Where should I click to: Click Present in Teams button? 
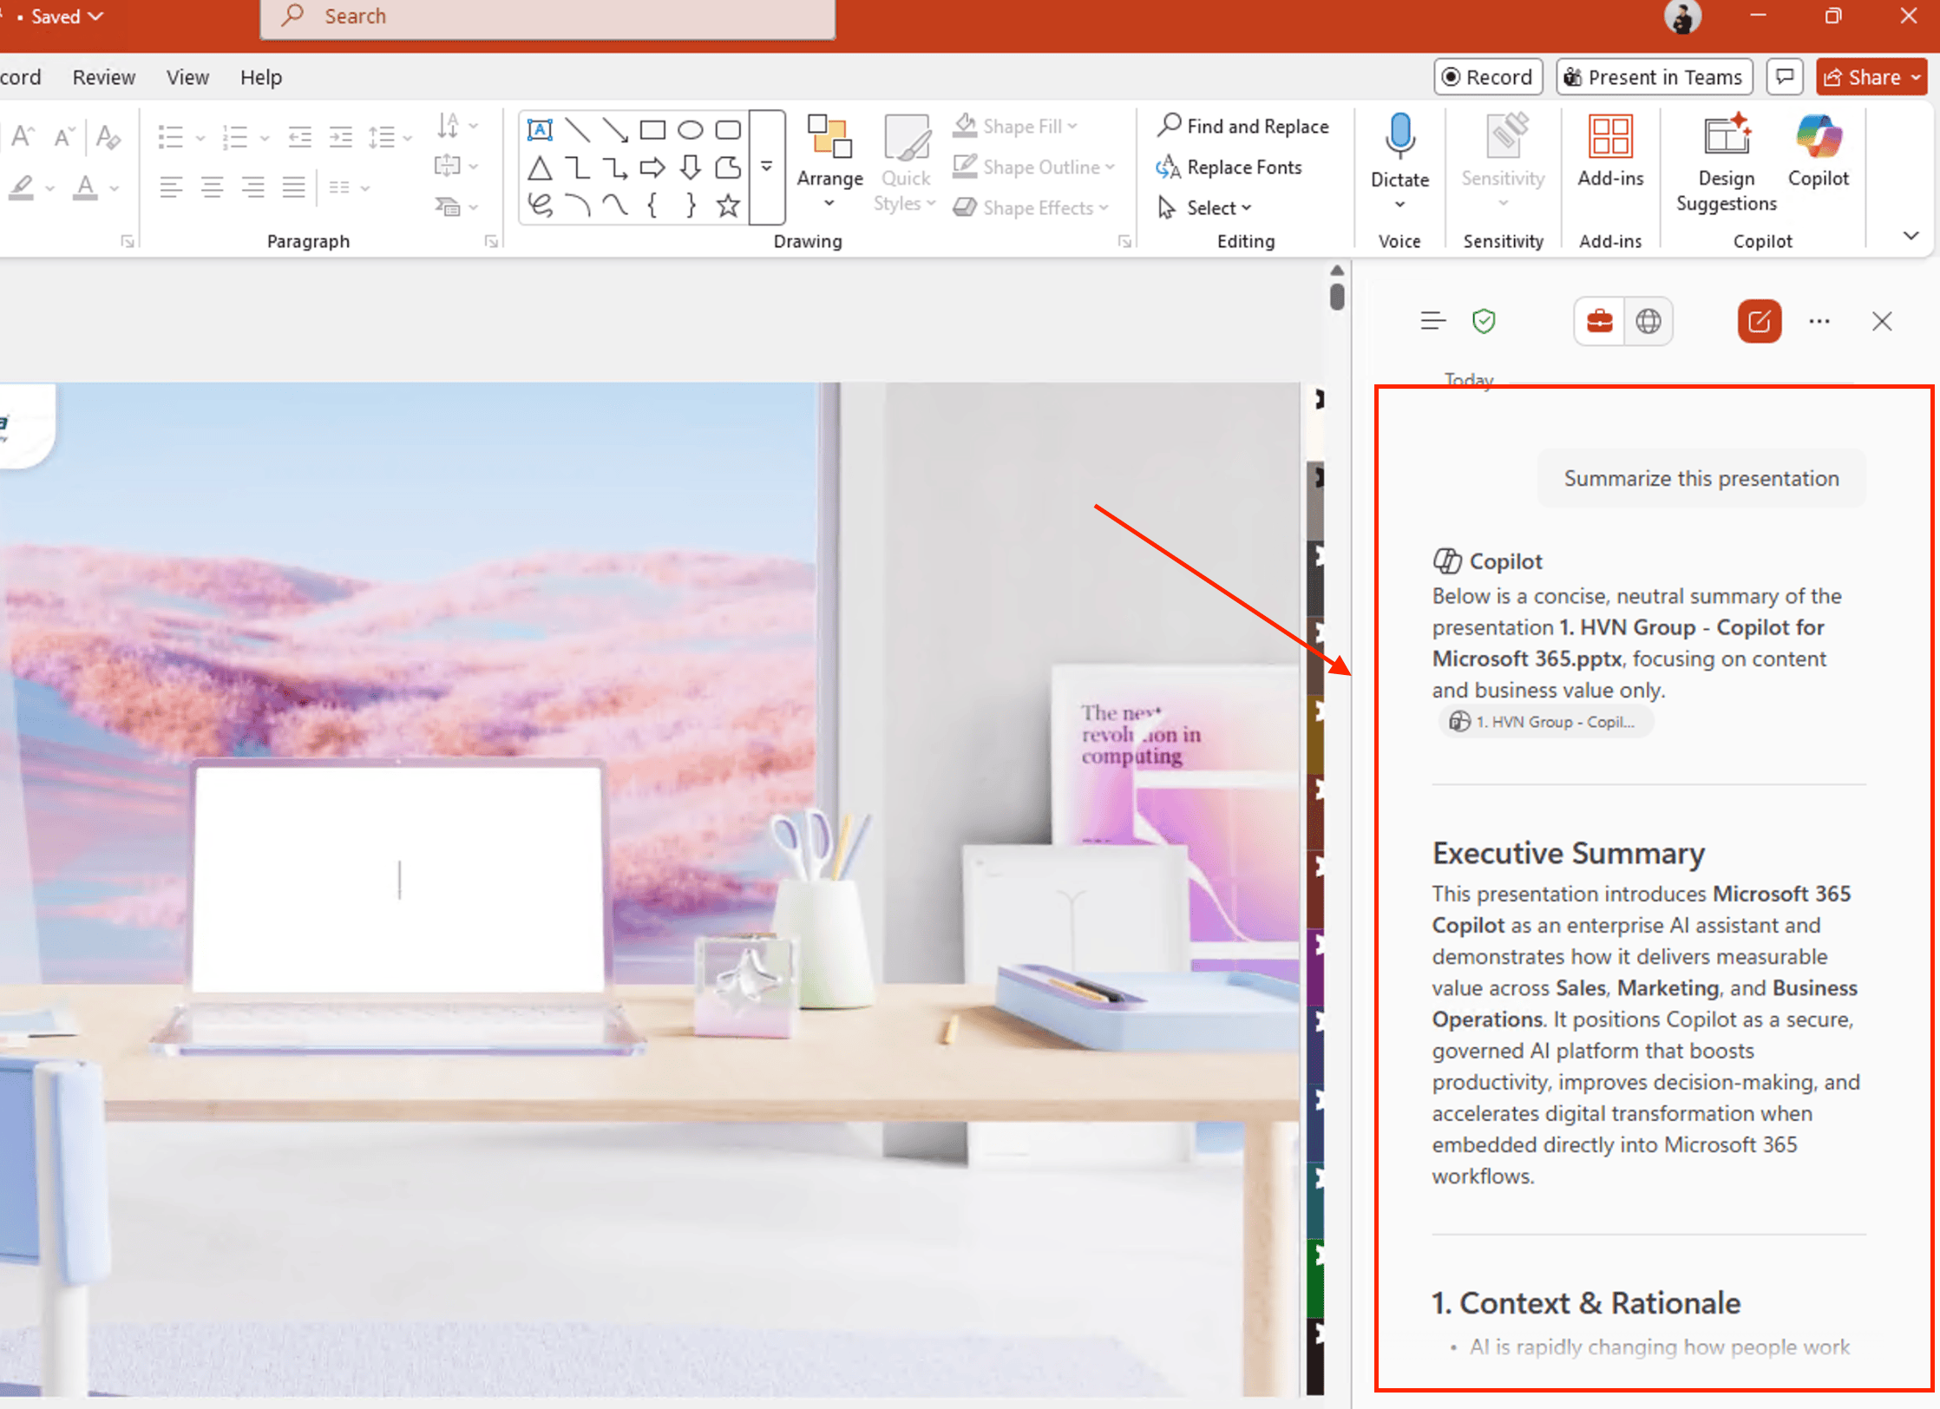(1654, 77)
